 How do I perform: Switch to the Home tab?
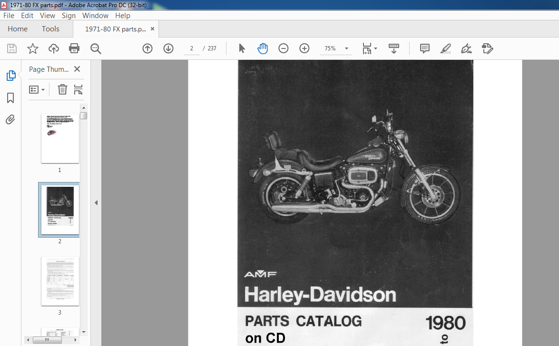pyautogui.click(x=18, y=29)
